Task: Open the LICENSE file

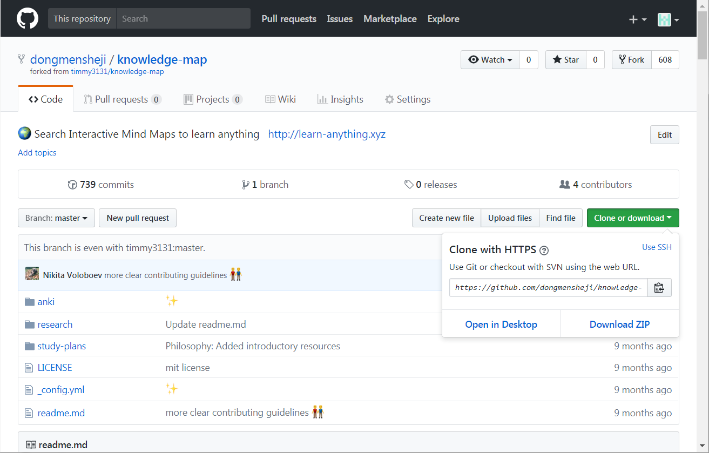Action: pyautogui.click(x=55, y=368)
